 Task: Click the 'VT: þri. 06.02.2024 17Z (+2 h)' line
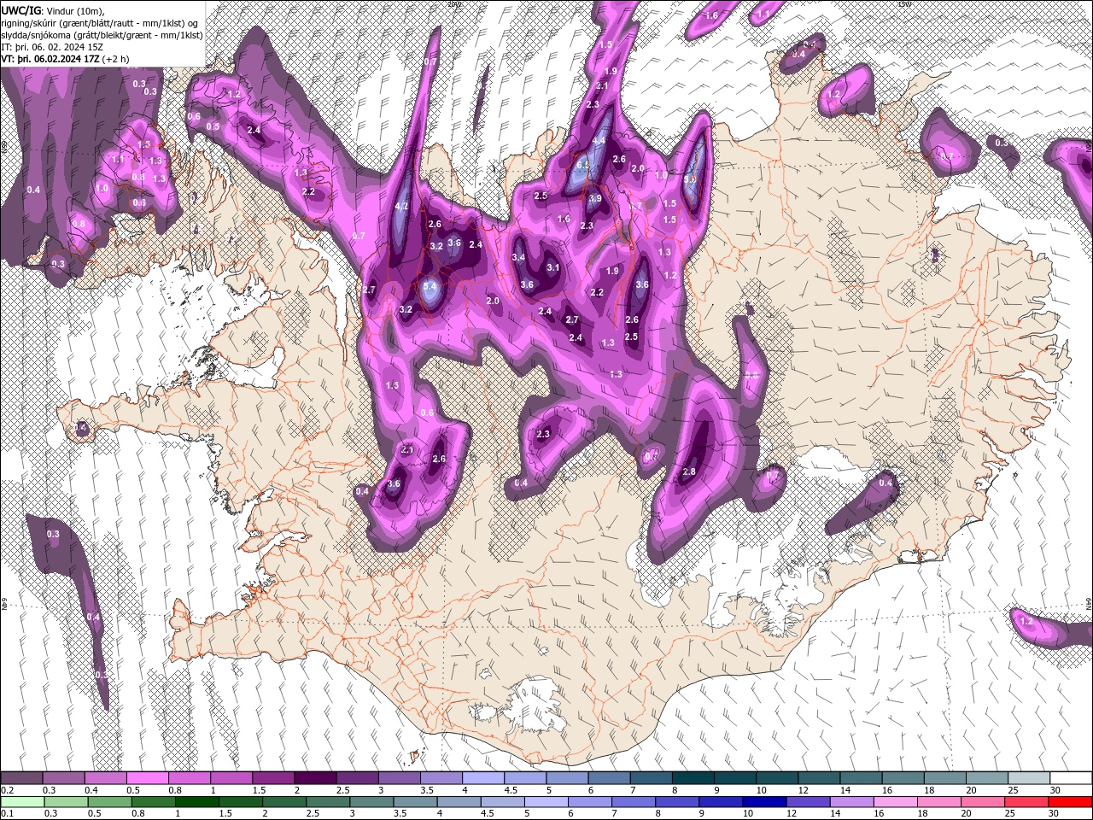point(66,59)
